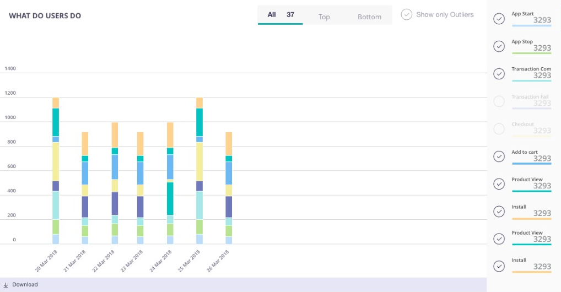Click the download arrow icon
561x292 pixels.
point(6,285)
